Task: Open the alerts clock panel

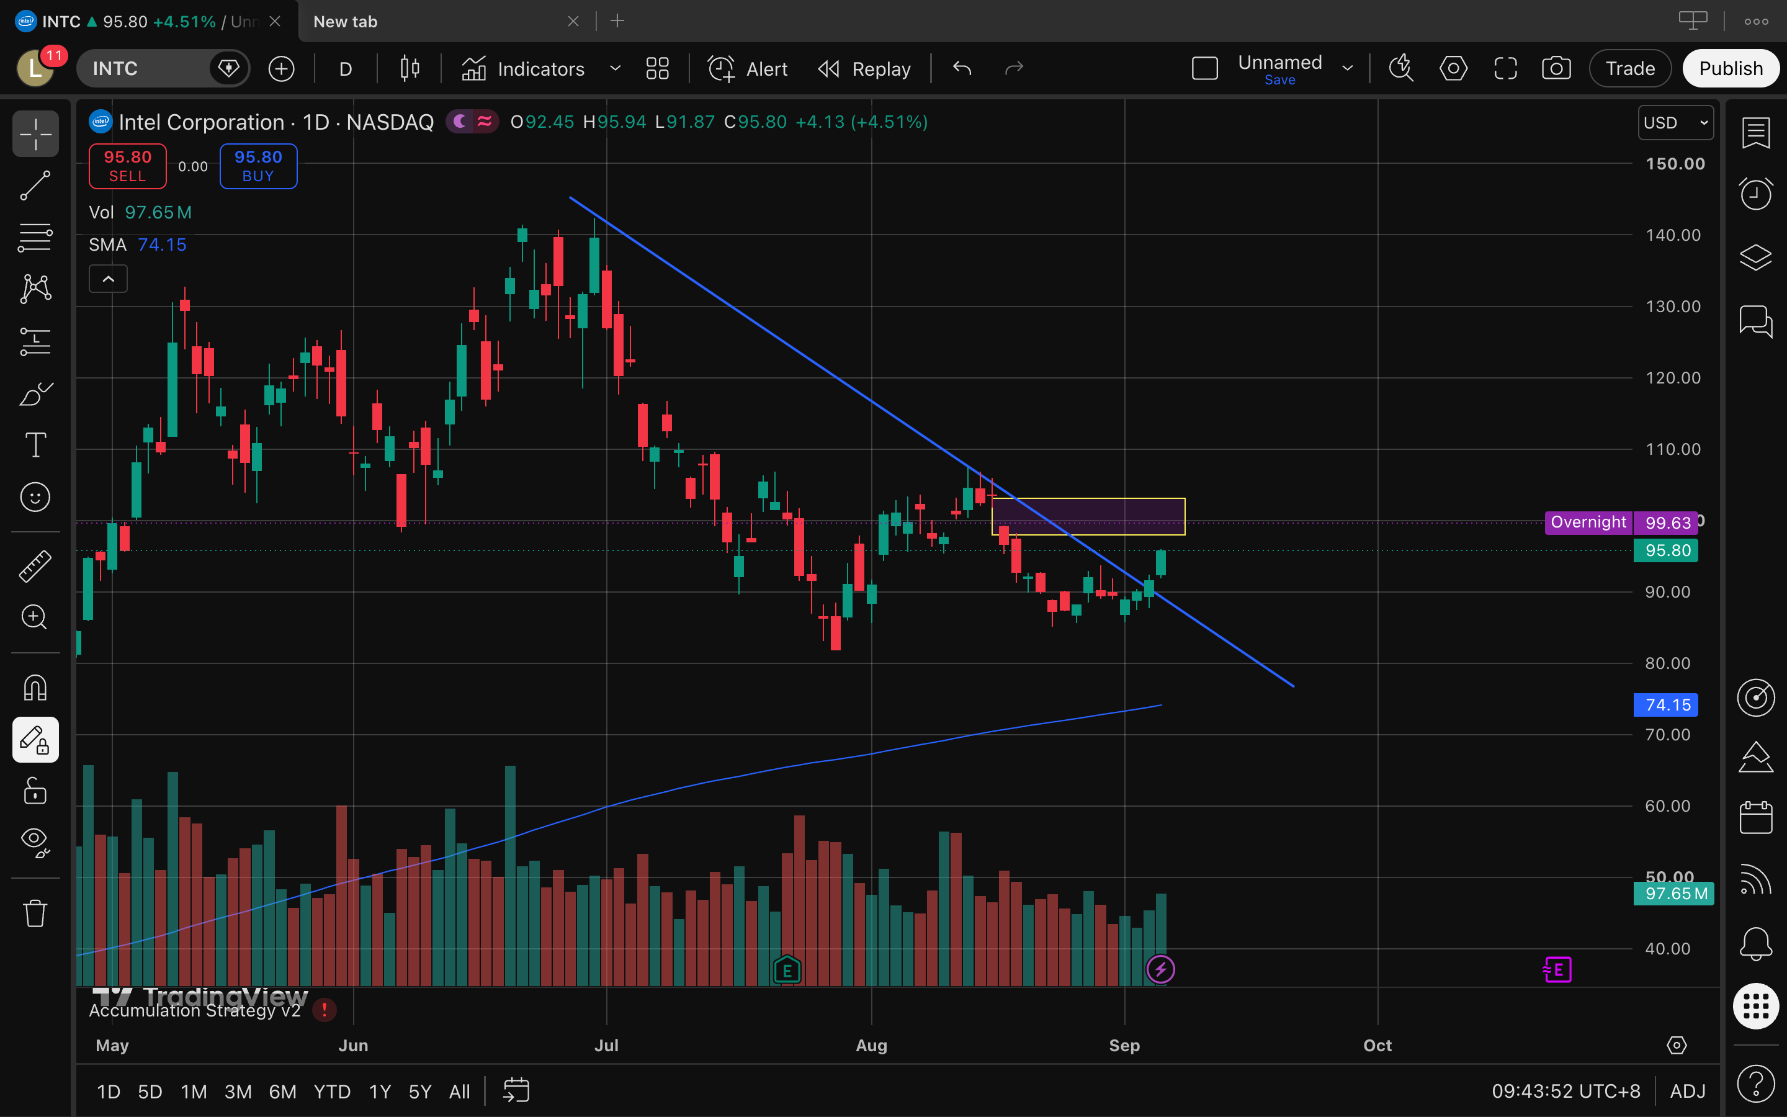Action: pyautogui.click(x=1755, y=194)
